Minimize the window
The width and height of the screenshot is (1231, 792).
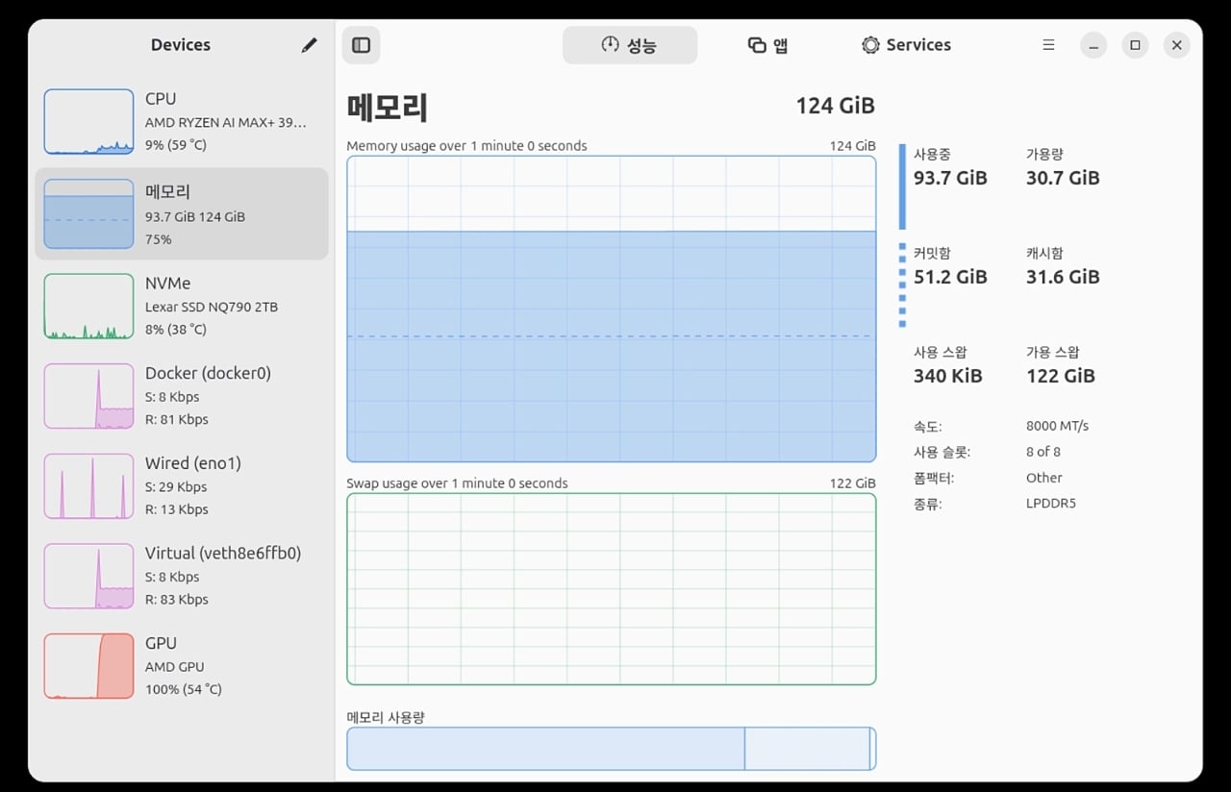tap(1093, 45)
